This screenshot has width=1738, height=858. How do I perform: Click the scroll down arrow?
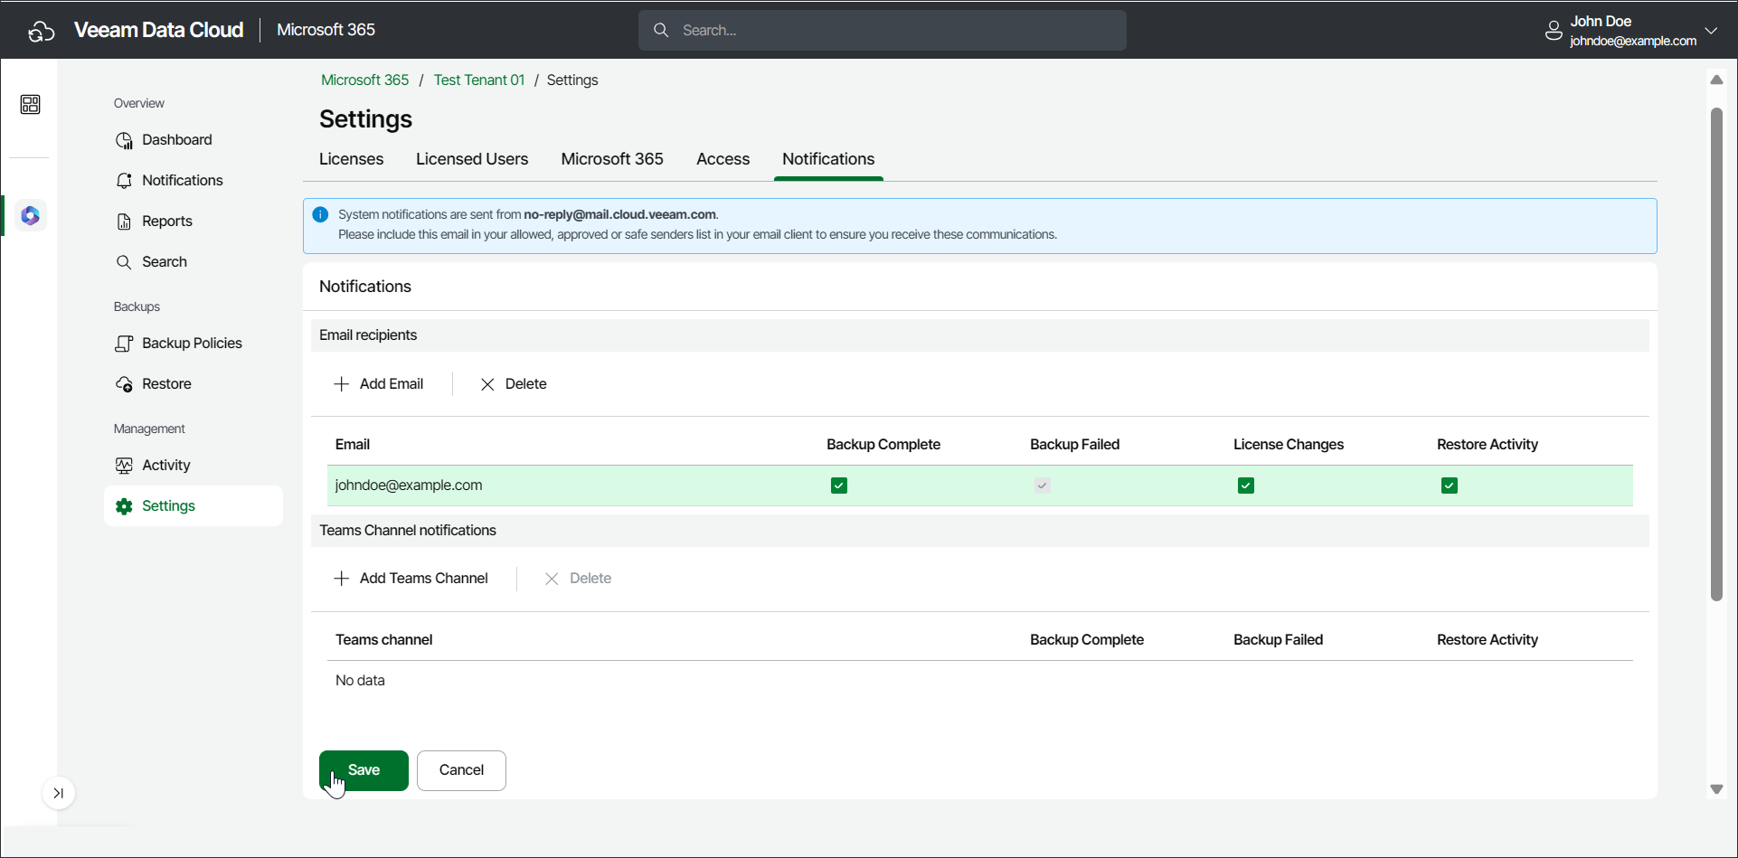(x=1716, y=789)
